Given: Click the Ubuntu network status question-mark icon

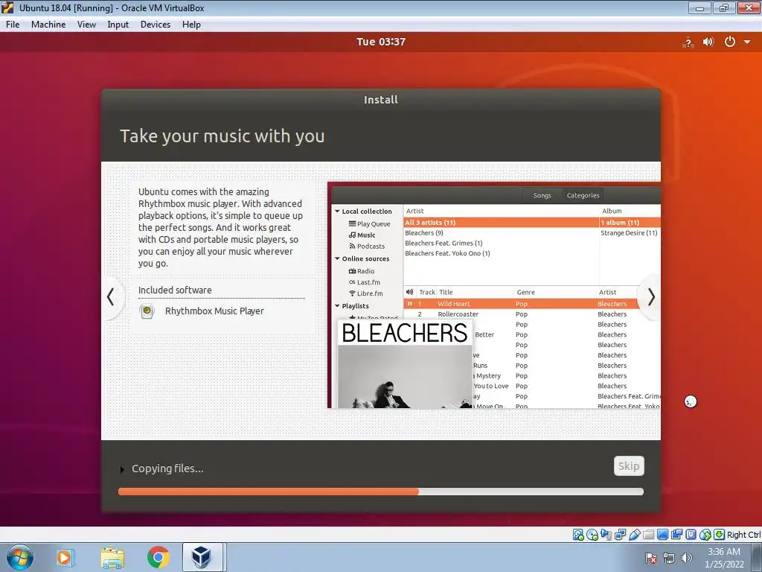Looking at the screenshot, I should click(x=688, y=42).
